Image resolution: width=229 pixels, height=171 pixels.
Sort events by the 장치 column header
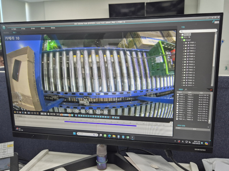point(190,93)
